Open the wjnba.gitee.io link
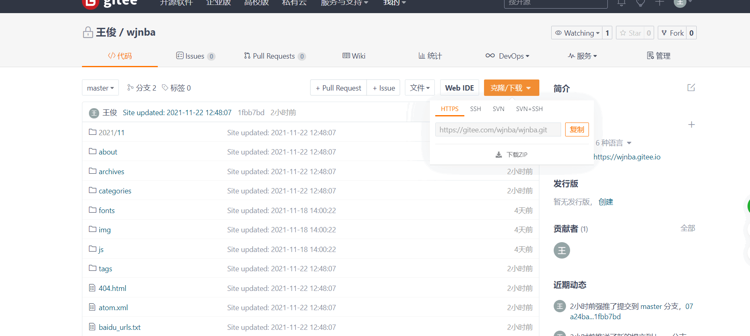 pyautogui.click(x=627, y=157)
